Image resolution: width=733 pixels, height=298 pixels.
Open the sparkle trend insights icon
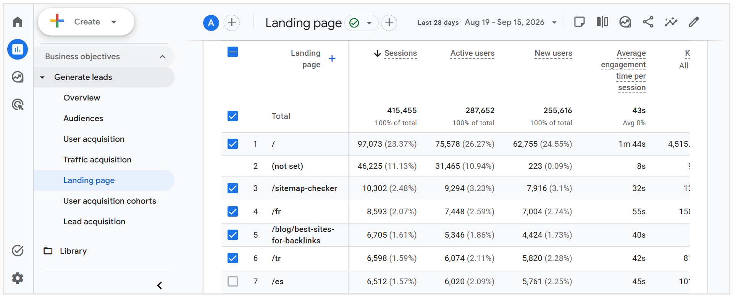tap(671, 22)
